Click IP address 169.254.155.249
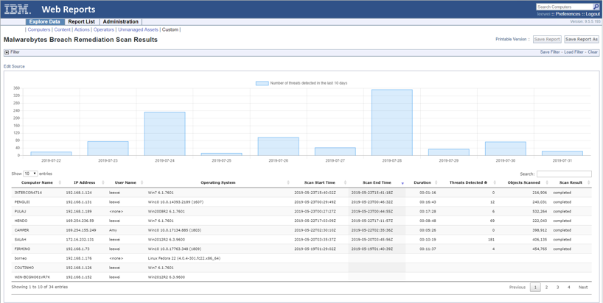Image resolution: width=603 pixels, height=303 pixels. pos(81,230)
